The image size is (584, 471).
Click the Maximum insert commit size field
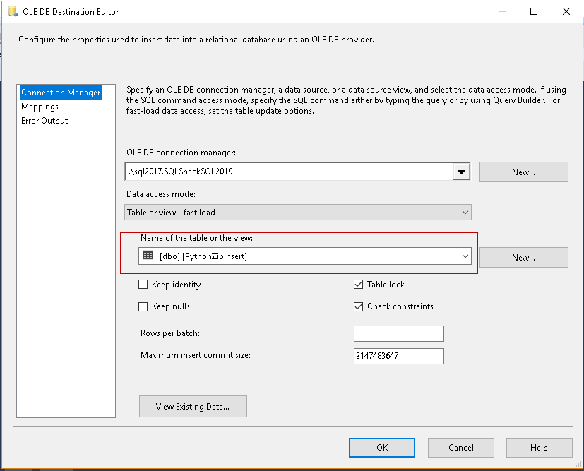coord(398,356)
